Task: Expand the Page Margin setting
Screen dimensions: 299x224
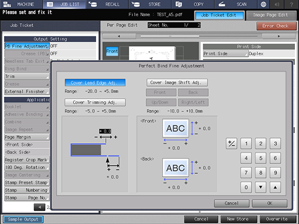Action: click(27, 137)
